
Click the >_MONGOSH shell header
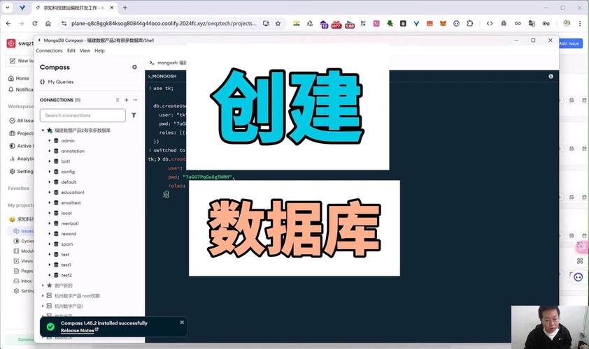pyautogui.click(x=162, y=76)
